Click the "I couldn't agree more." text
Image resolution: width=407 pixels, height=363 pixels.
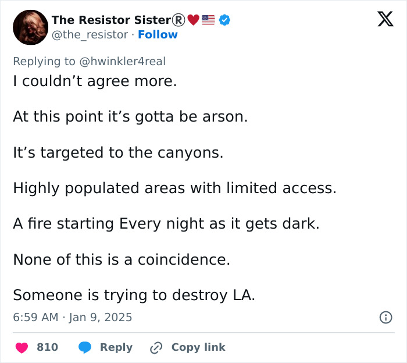coord(95,81)
